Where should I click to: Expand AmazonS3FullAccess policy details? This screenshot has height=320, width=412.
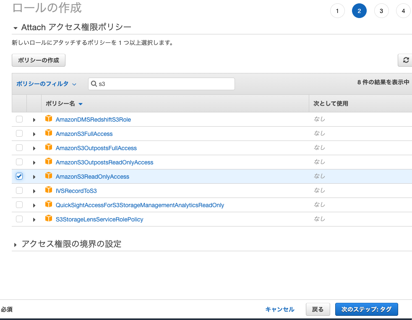pyautogui.click(x=34, y=134)
